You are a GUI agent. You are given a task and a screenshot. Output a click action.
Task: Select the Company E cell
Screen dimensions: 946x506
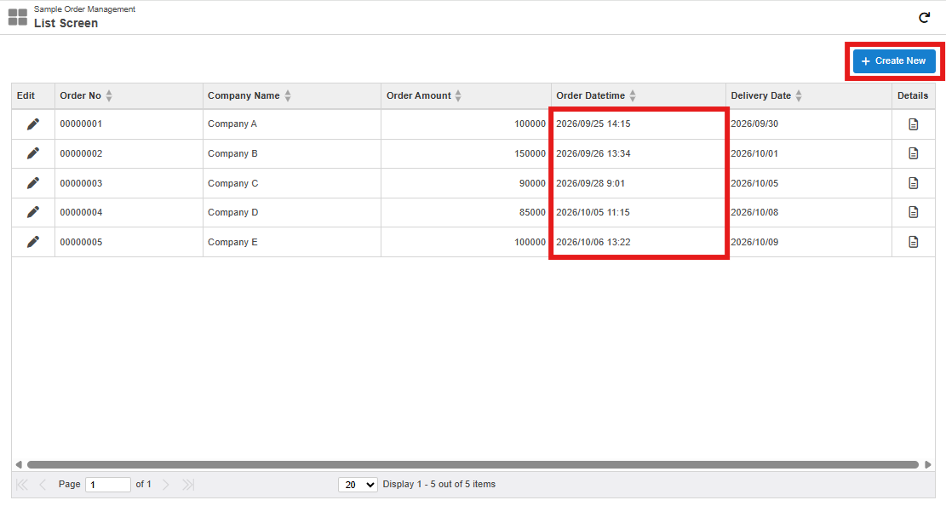pos(292,242)
